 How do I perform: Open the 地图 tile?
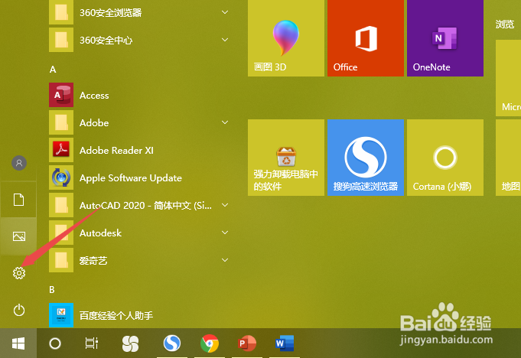pyautogui.click(x=508, y=158)
